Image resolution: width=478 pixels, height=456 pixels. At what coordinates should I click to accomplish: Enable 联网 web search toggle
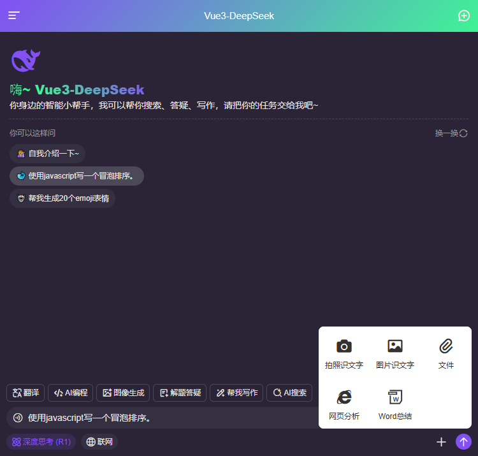pos(99,441)
